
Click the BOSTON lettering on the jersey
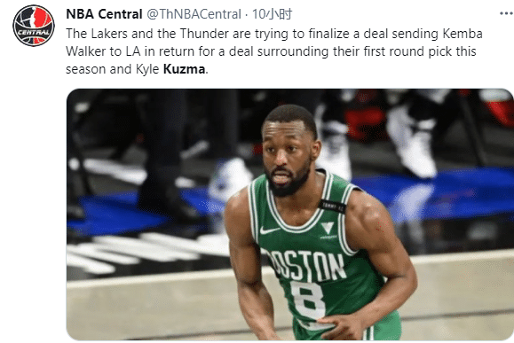click(305, 266)
